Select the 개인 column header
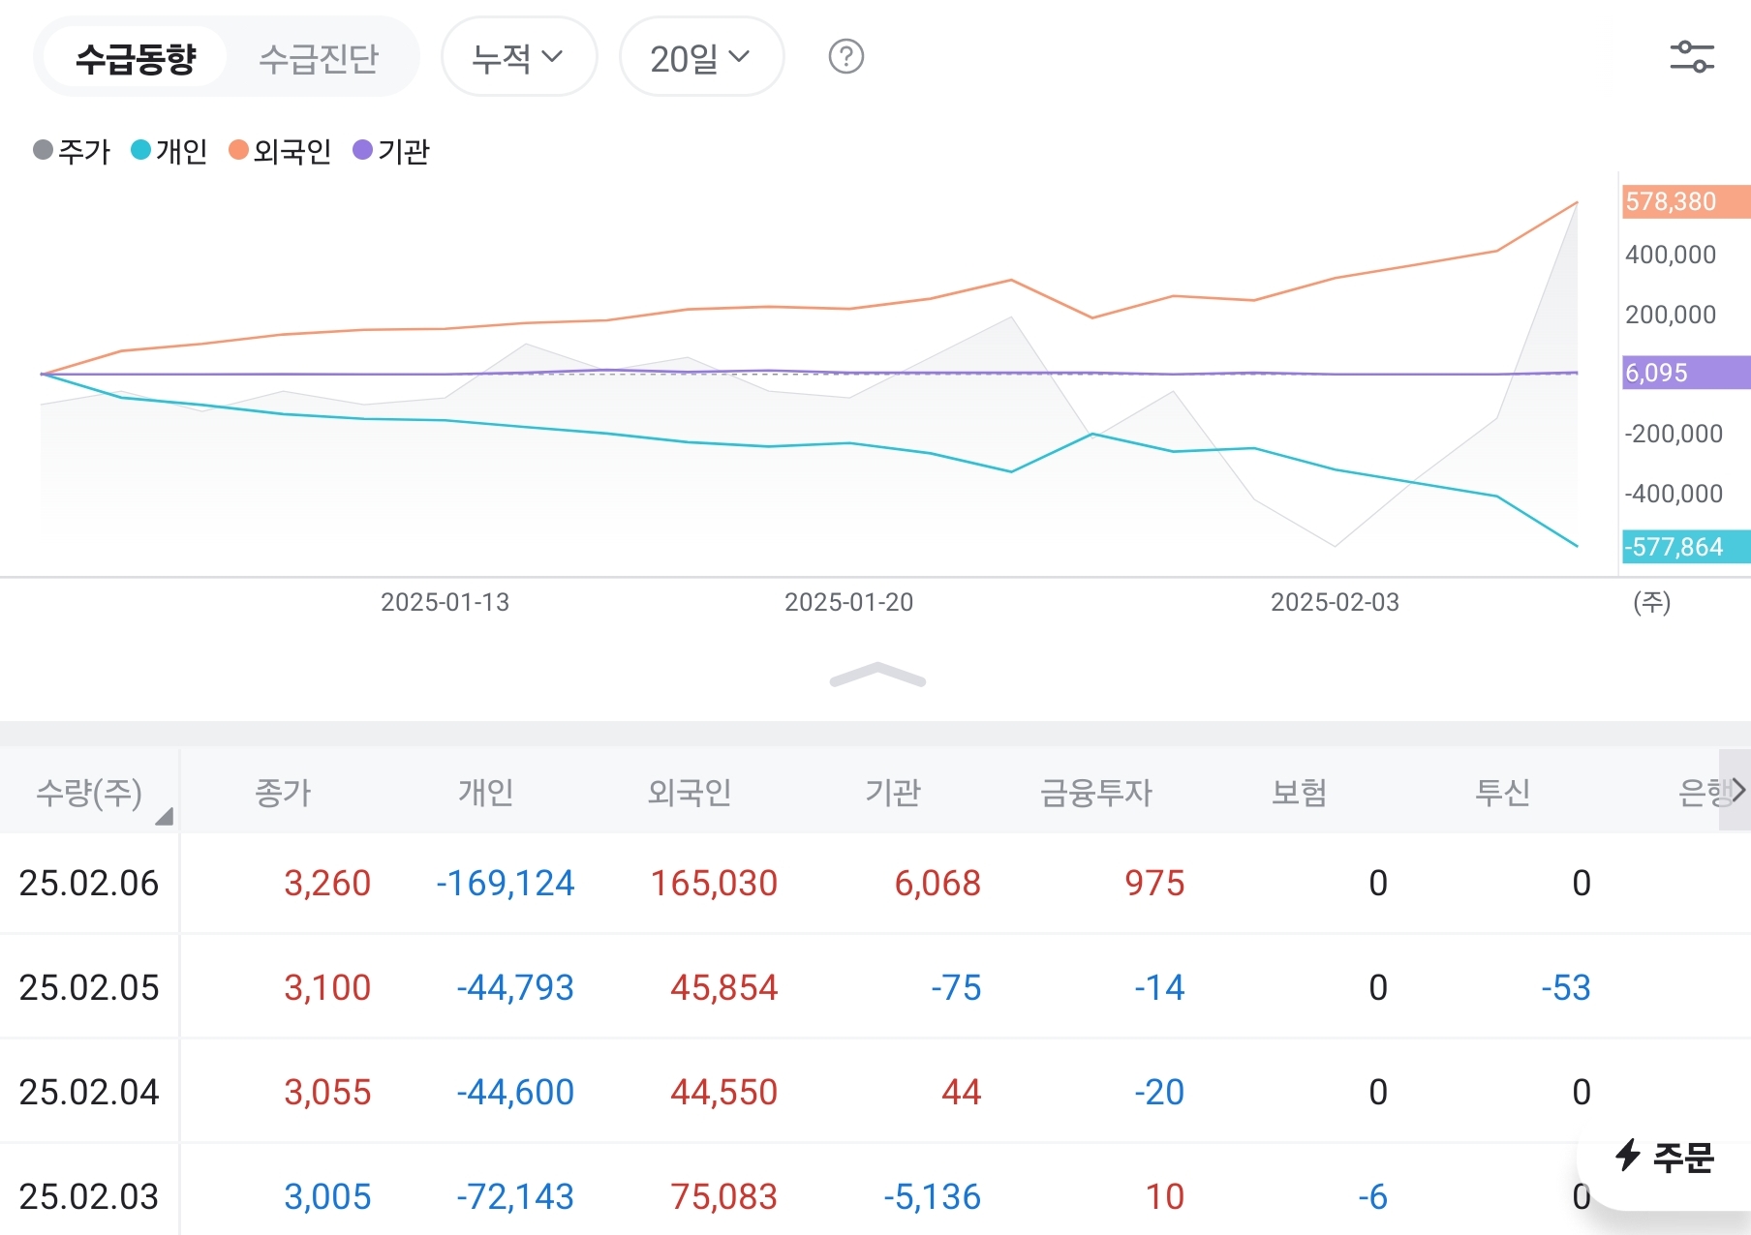Viewport: 1751px width, 1235px height. [486, 793]
